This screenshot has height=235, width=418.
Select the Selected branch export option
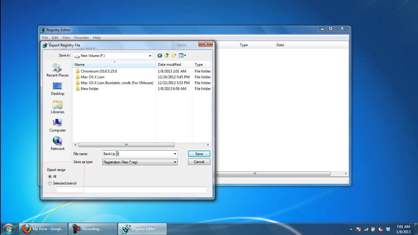[50, 183]
